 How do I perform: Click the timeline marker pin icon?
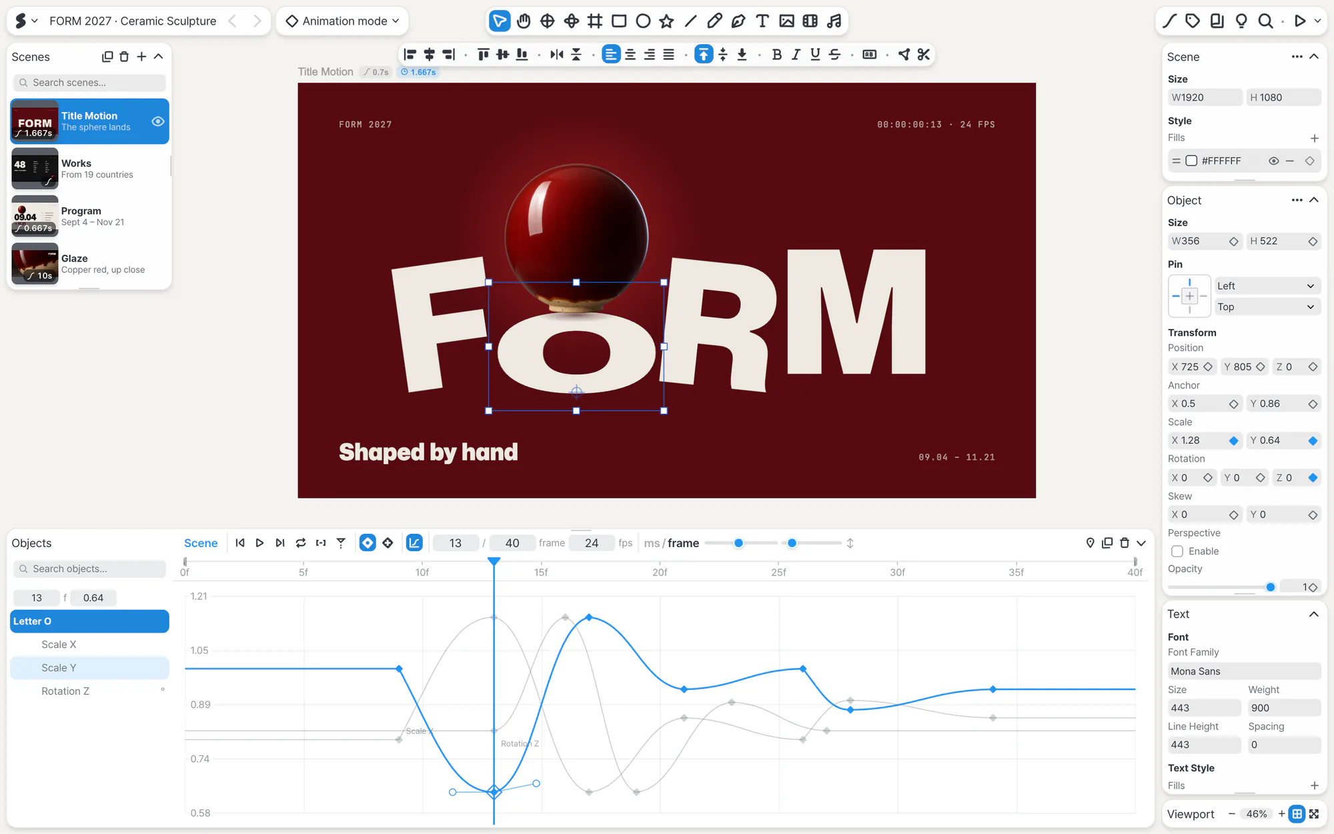pyautogui.click(x=1090, y=543)
